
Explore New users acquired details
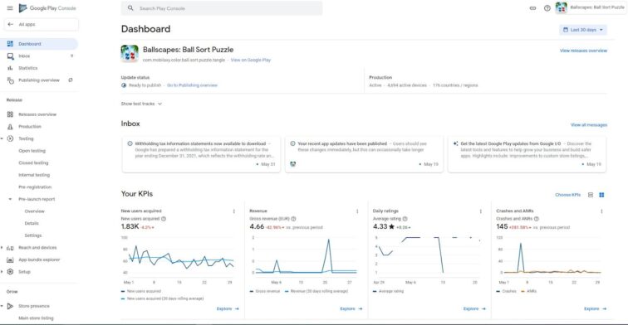tap(228, 308)
